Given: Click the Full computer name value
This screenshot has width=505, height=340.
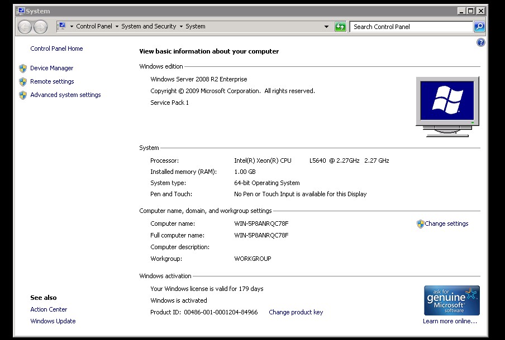Looking at the screenshot, I should [261, 235].
